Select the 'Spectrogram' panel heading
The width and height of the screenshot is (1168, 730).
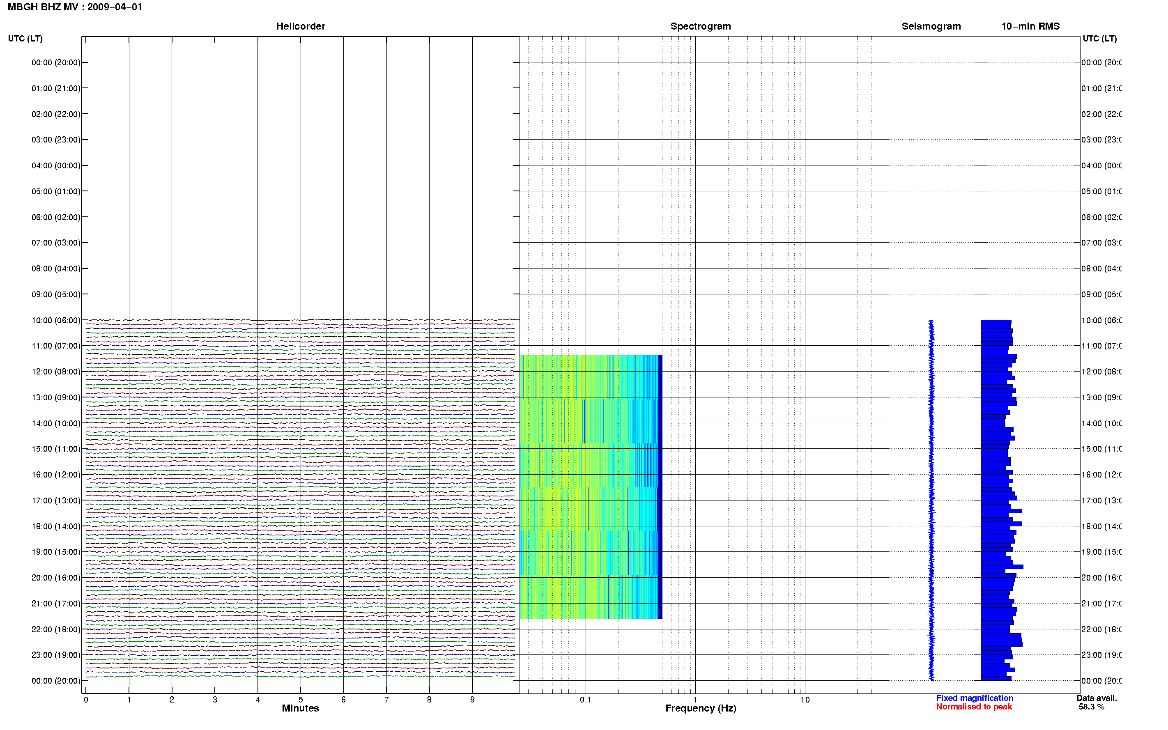tap(701, 27)
